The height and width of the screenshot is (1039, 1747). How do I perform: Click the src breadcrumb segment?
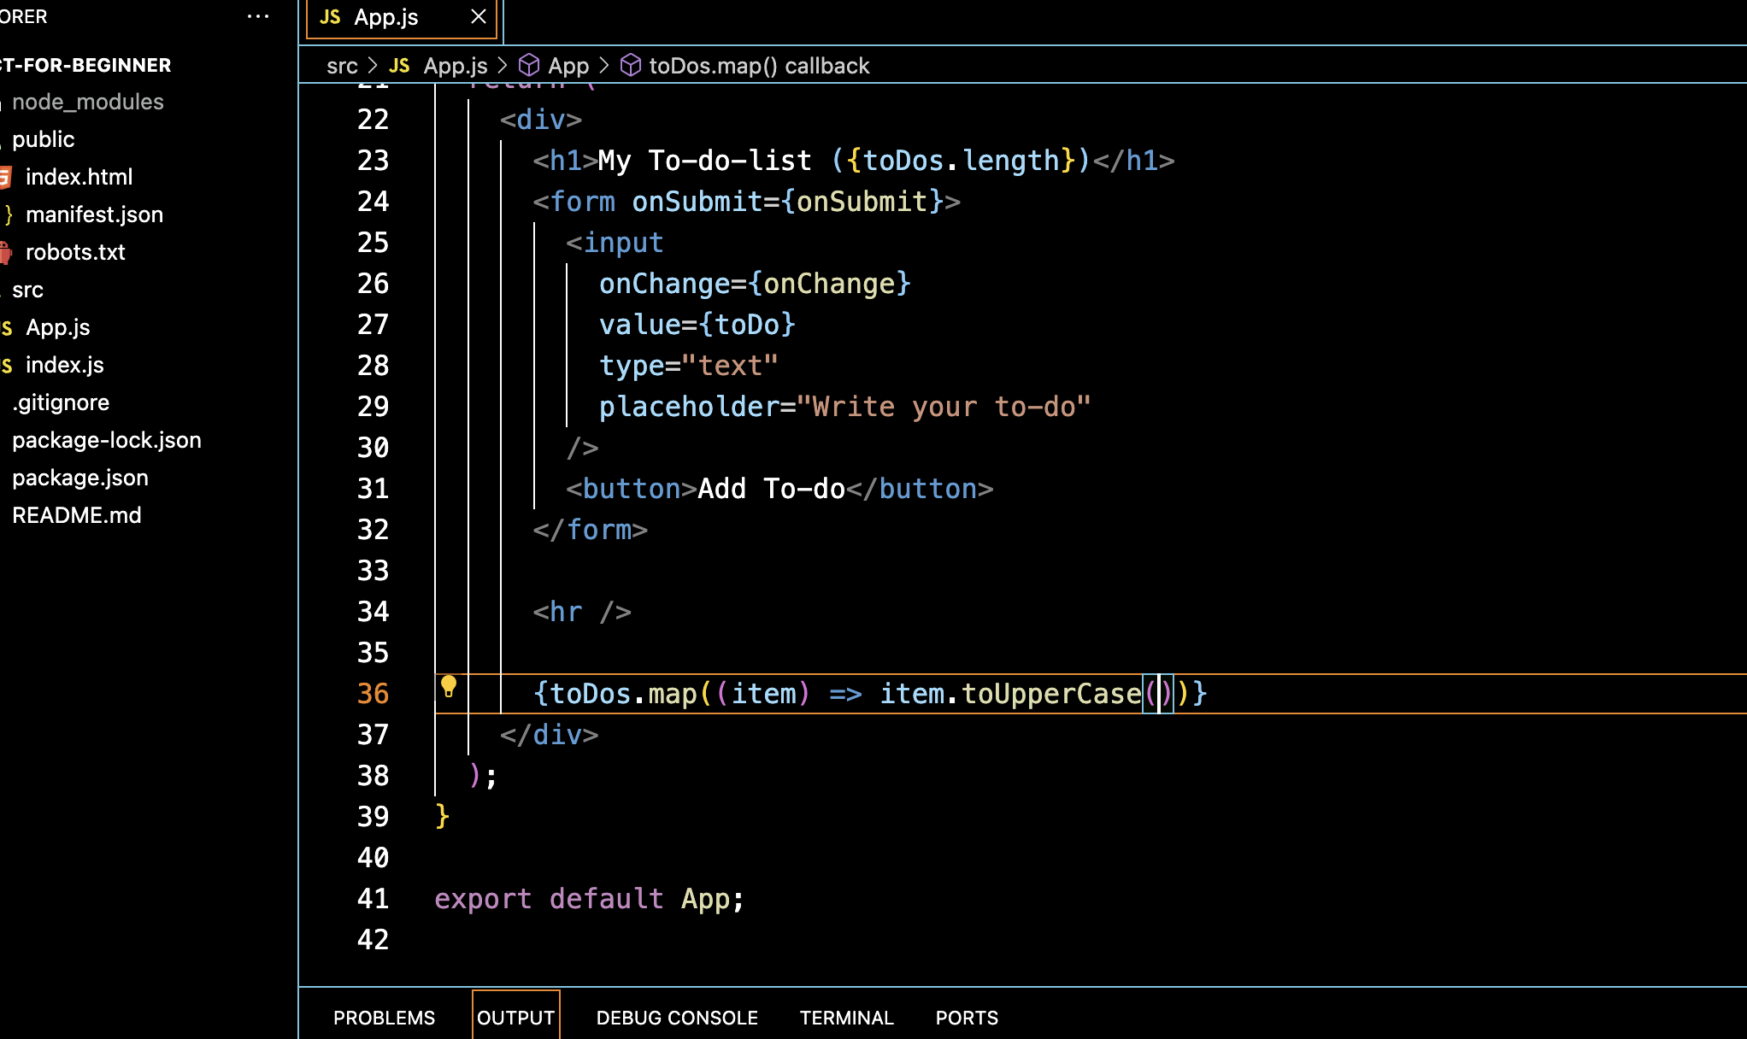coord(342,66)
